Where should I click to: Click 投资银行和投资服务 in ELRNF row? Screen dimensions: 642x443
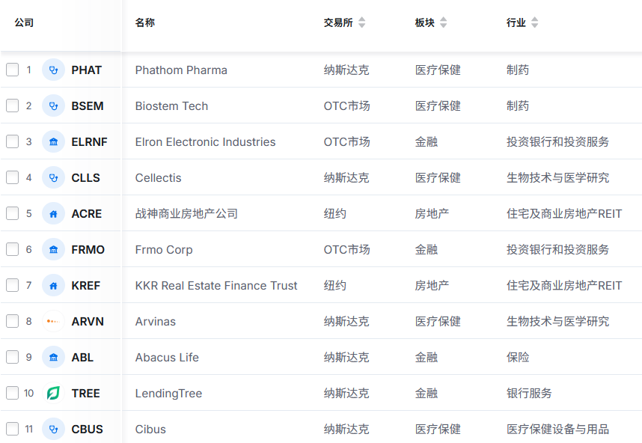557,142
